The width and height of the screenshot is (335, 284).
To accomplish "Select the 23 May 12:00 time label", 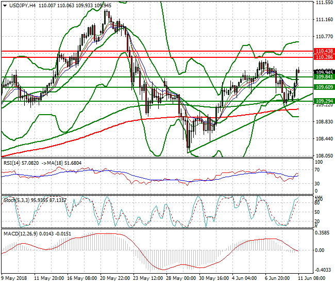I will pyautogui.click(x=148, y=278).
